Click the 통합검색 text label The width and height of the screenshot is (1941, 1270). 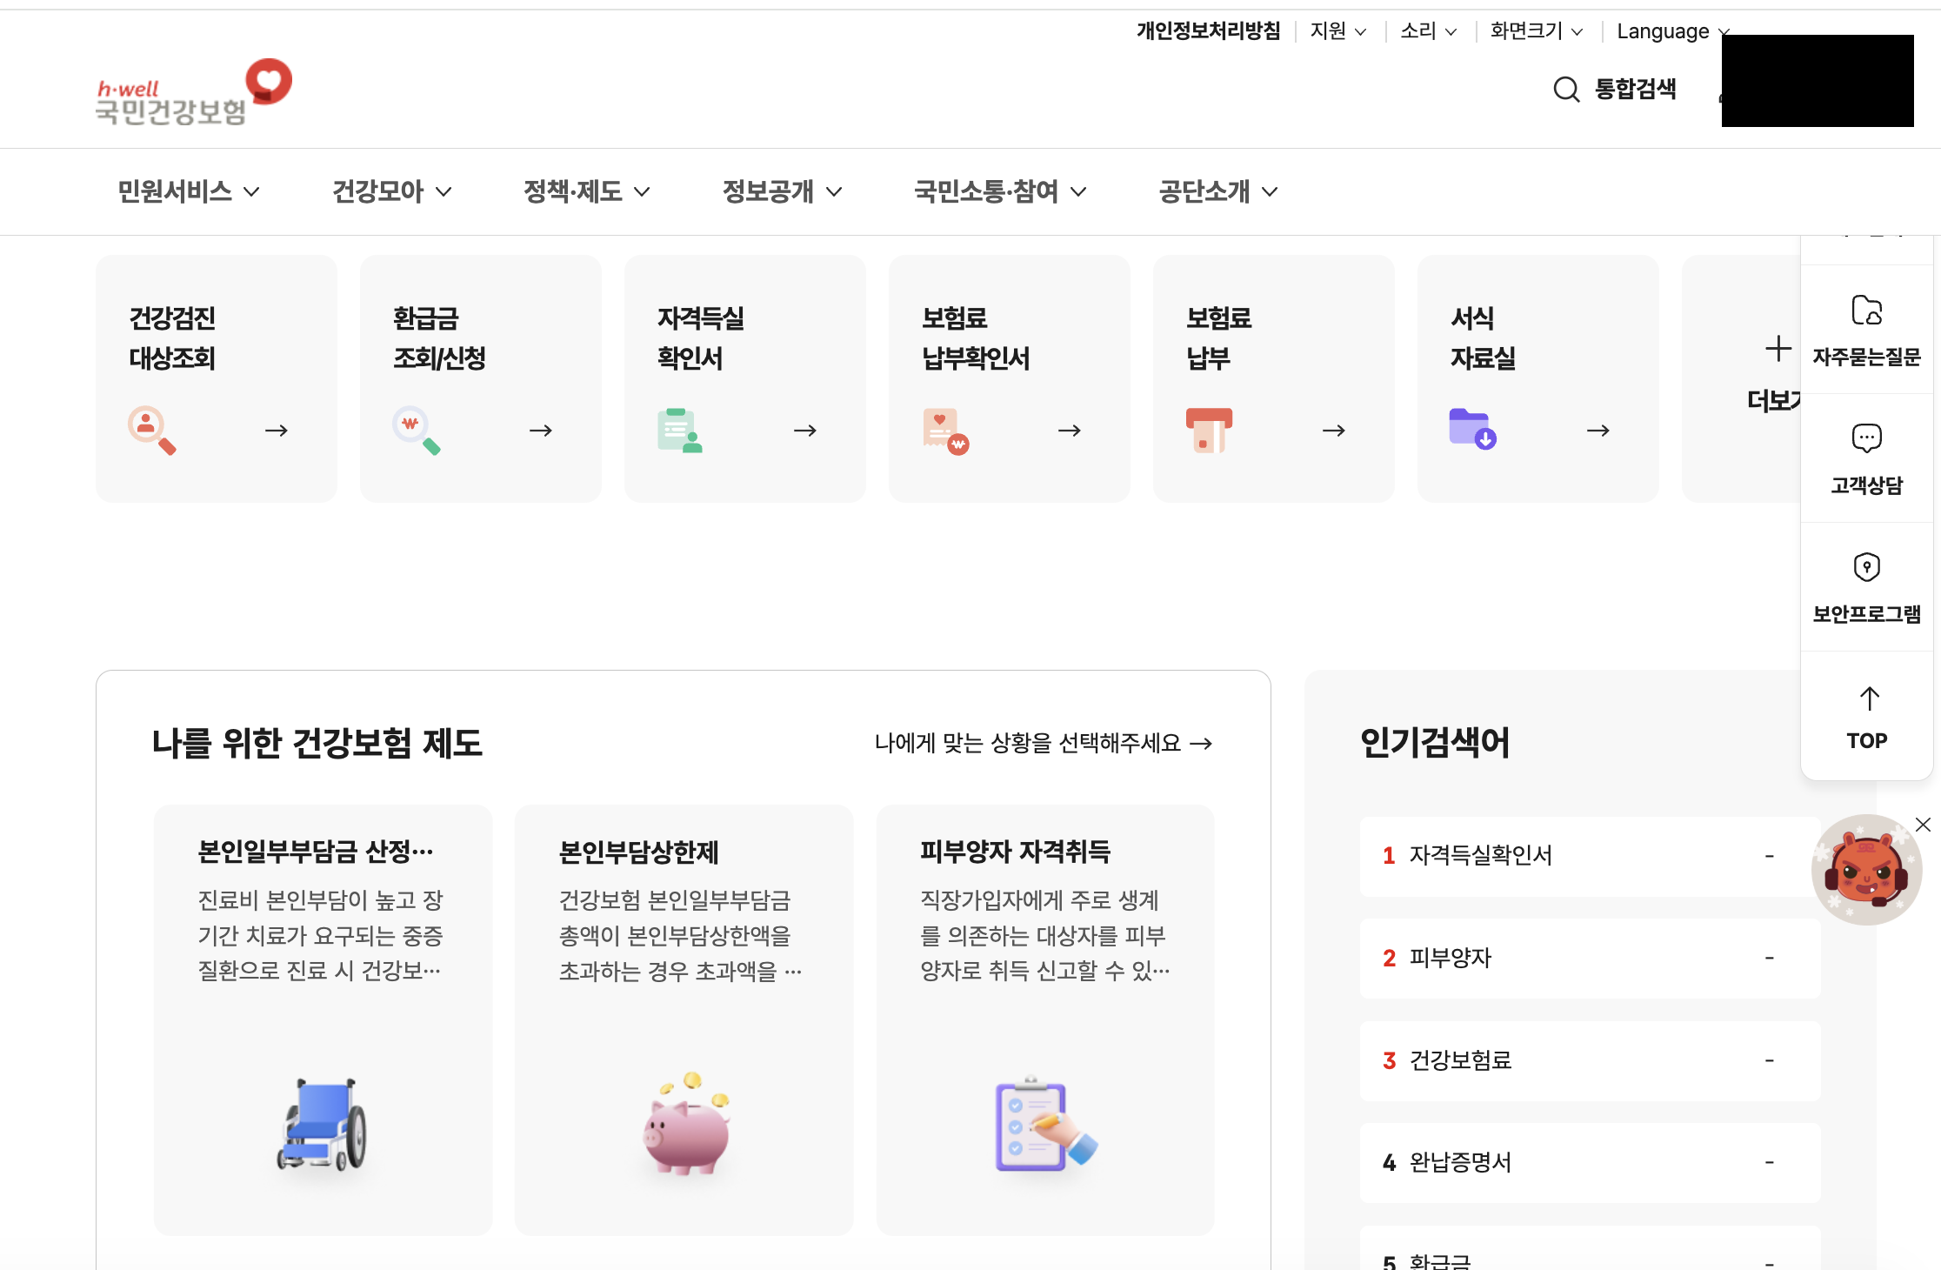1636,90
